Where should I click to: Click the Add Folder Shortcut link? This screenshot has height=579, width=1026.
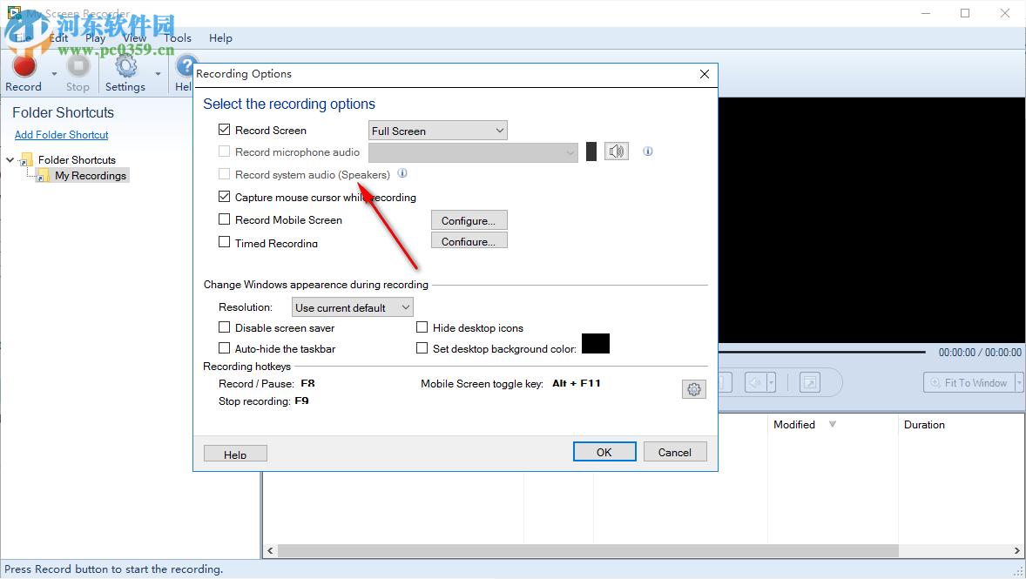tap(61, 134)
